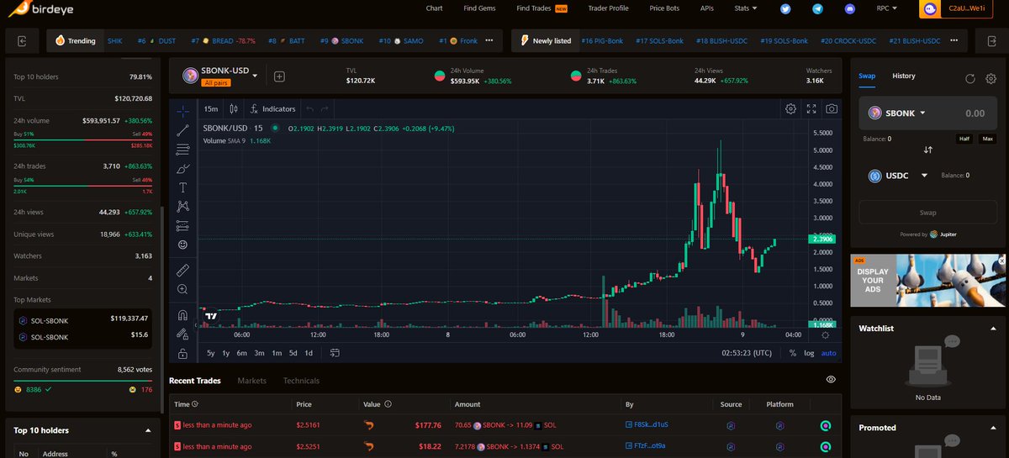The width and height of the screenshot is (1009, 458).
Task: Activate the zoom-in tool
Action: tap(182, 289)
